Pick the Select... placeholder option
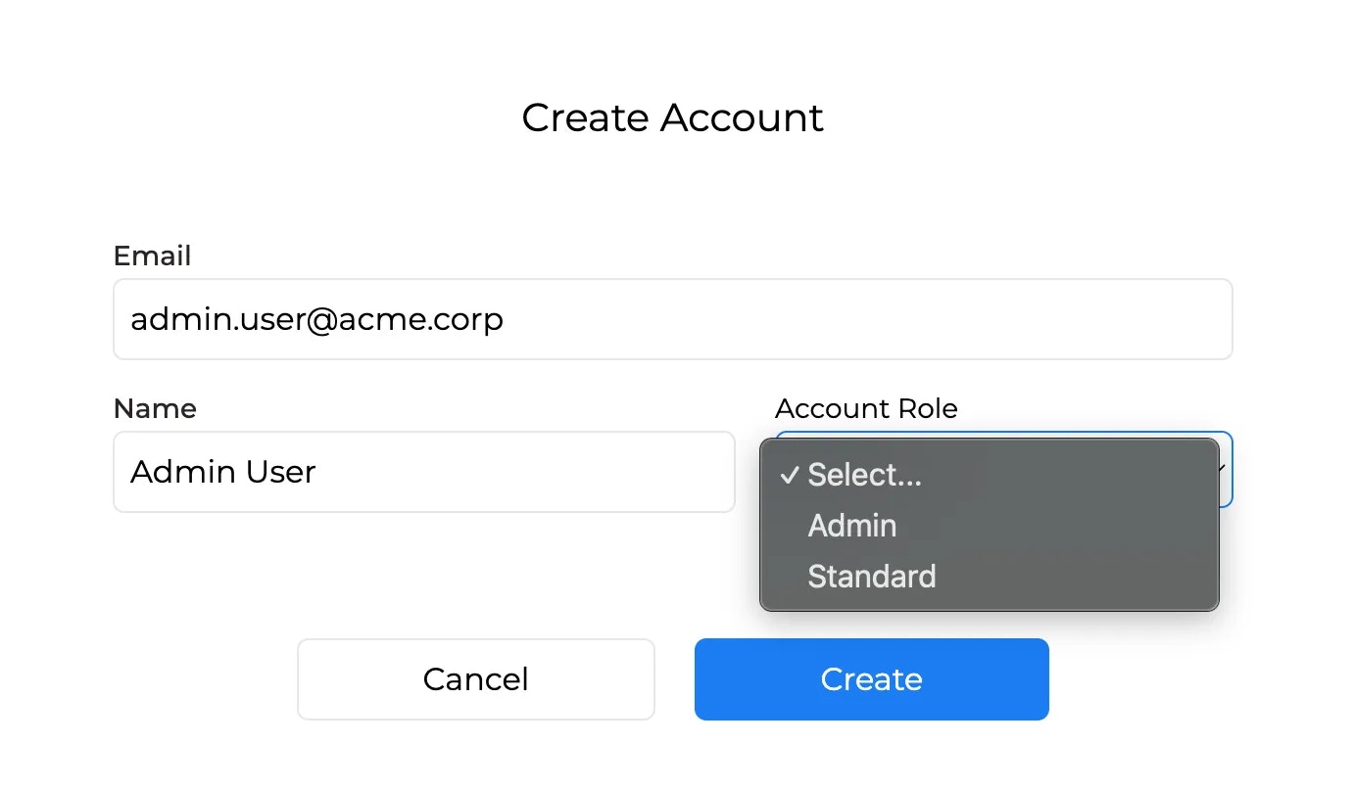1354x791 pixels. pyautogui.click(x=990, y=475)
